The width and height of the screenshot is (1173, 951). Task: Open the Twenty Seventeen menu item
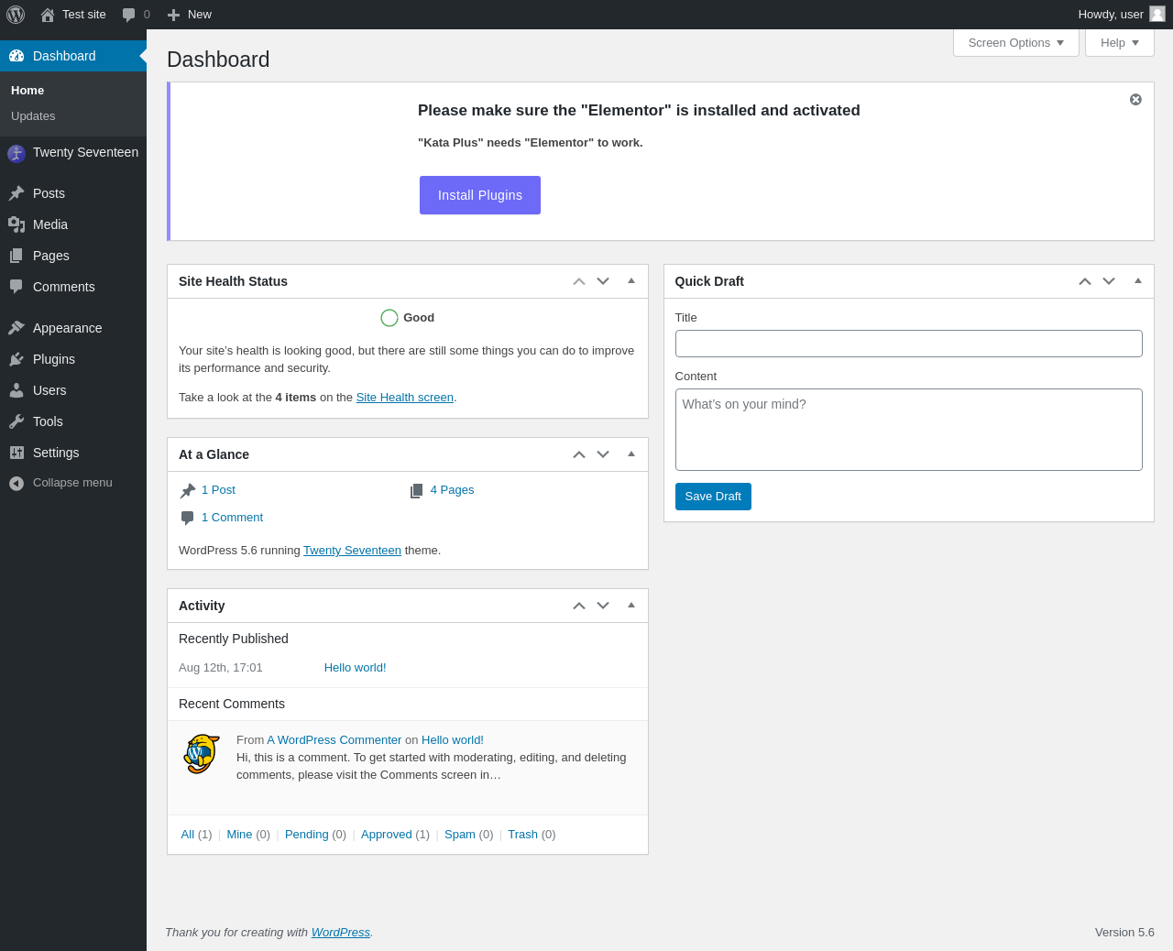point(73,153)
